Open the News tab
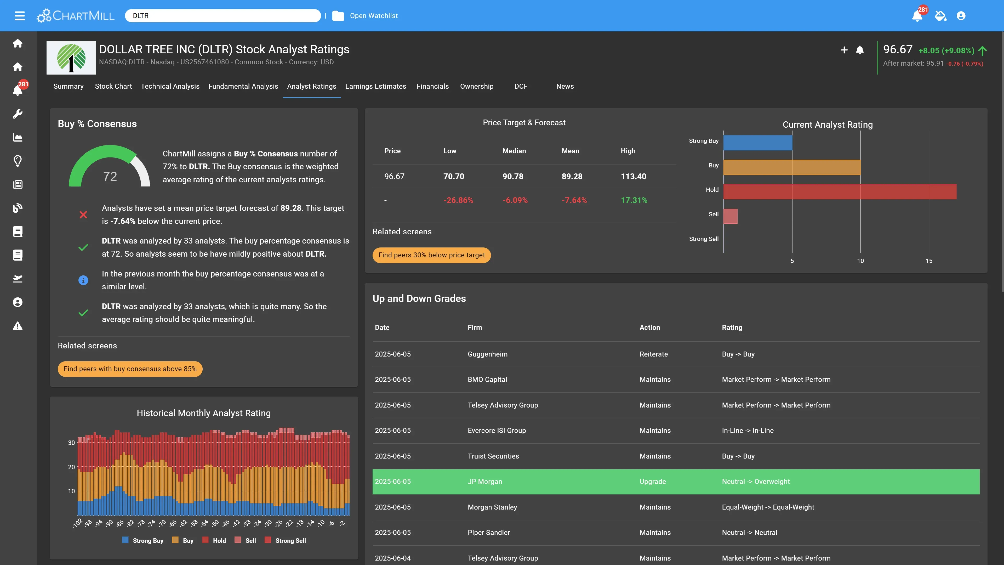The width and height of the screenshot is (1004, 565). pos(565,86)
